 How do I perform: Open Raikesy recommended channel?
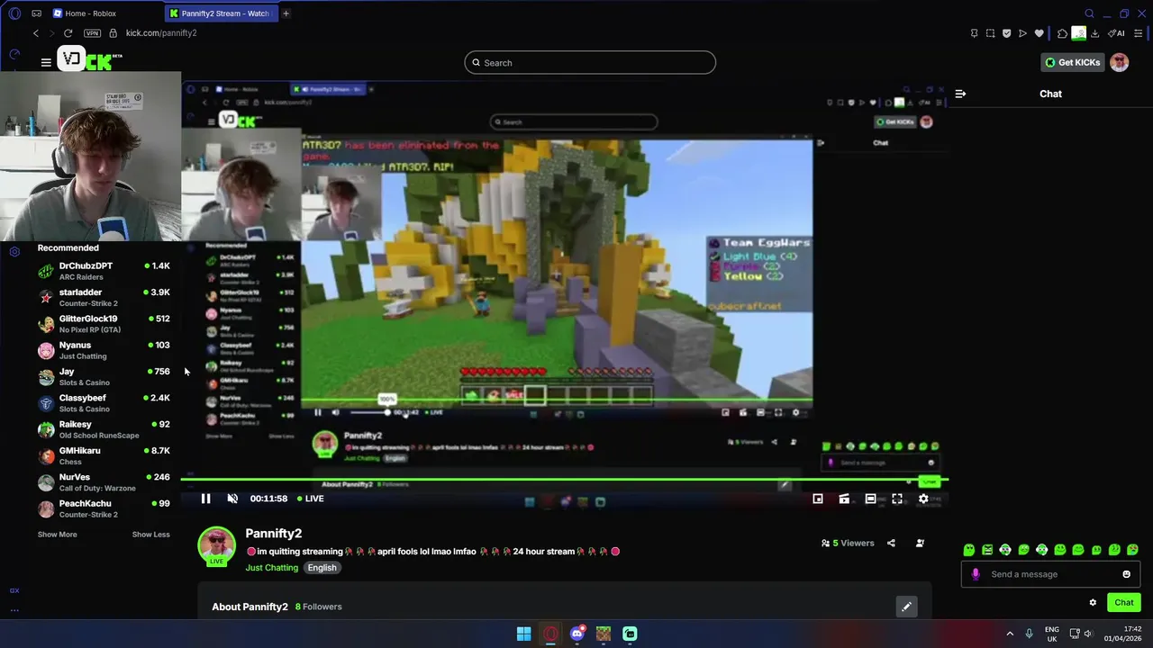(104, 429)
